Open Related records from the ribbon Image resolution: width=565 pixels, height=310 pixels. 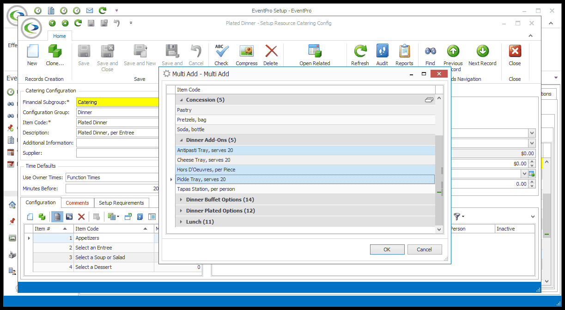pyautogui.click(x=315, y=52)
